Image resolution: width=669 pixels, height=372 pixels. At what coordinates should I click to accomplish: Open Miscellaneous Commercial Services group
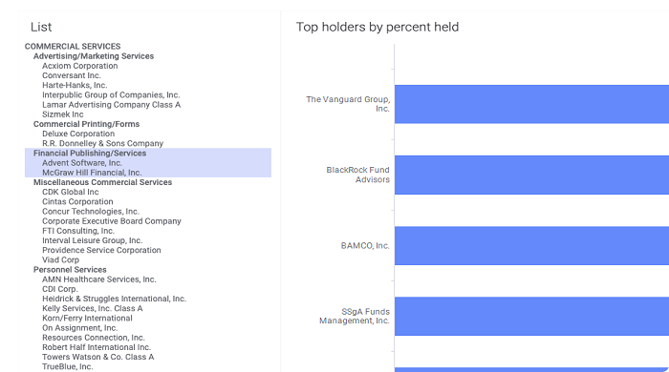(x=102, y=182)
